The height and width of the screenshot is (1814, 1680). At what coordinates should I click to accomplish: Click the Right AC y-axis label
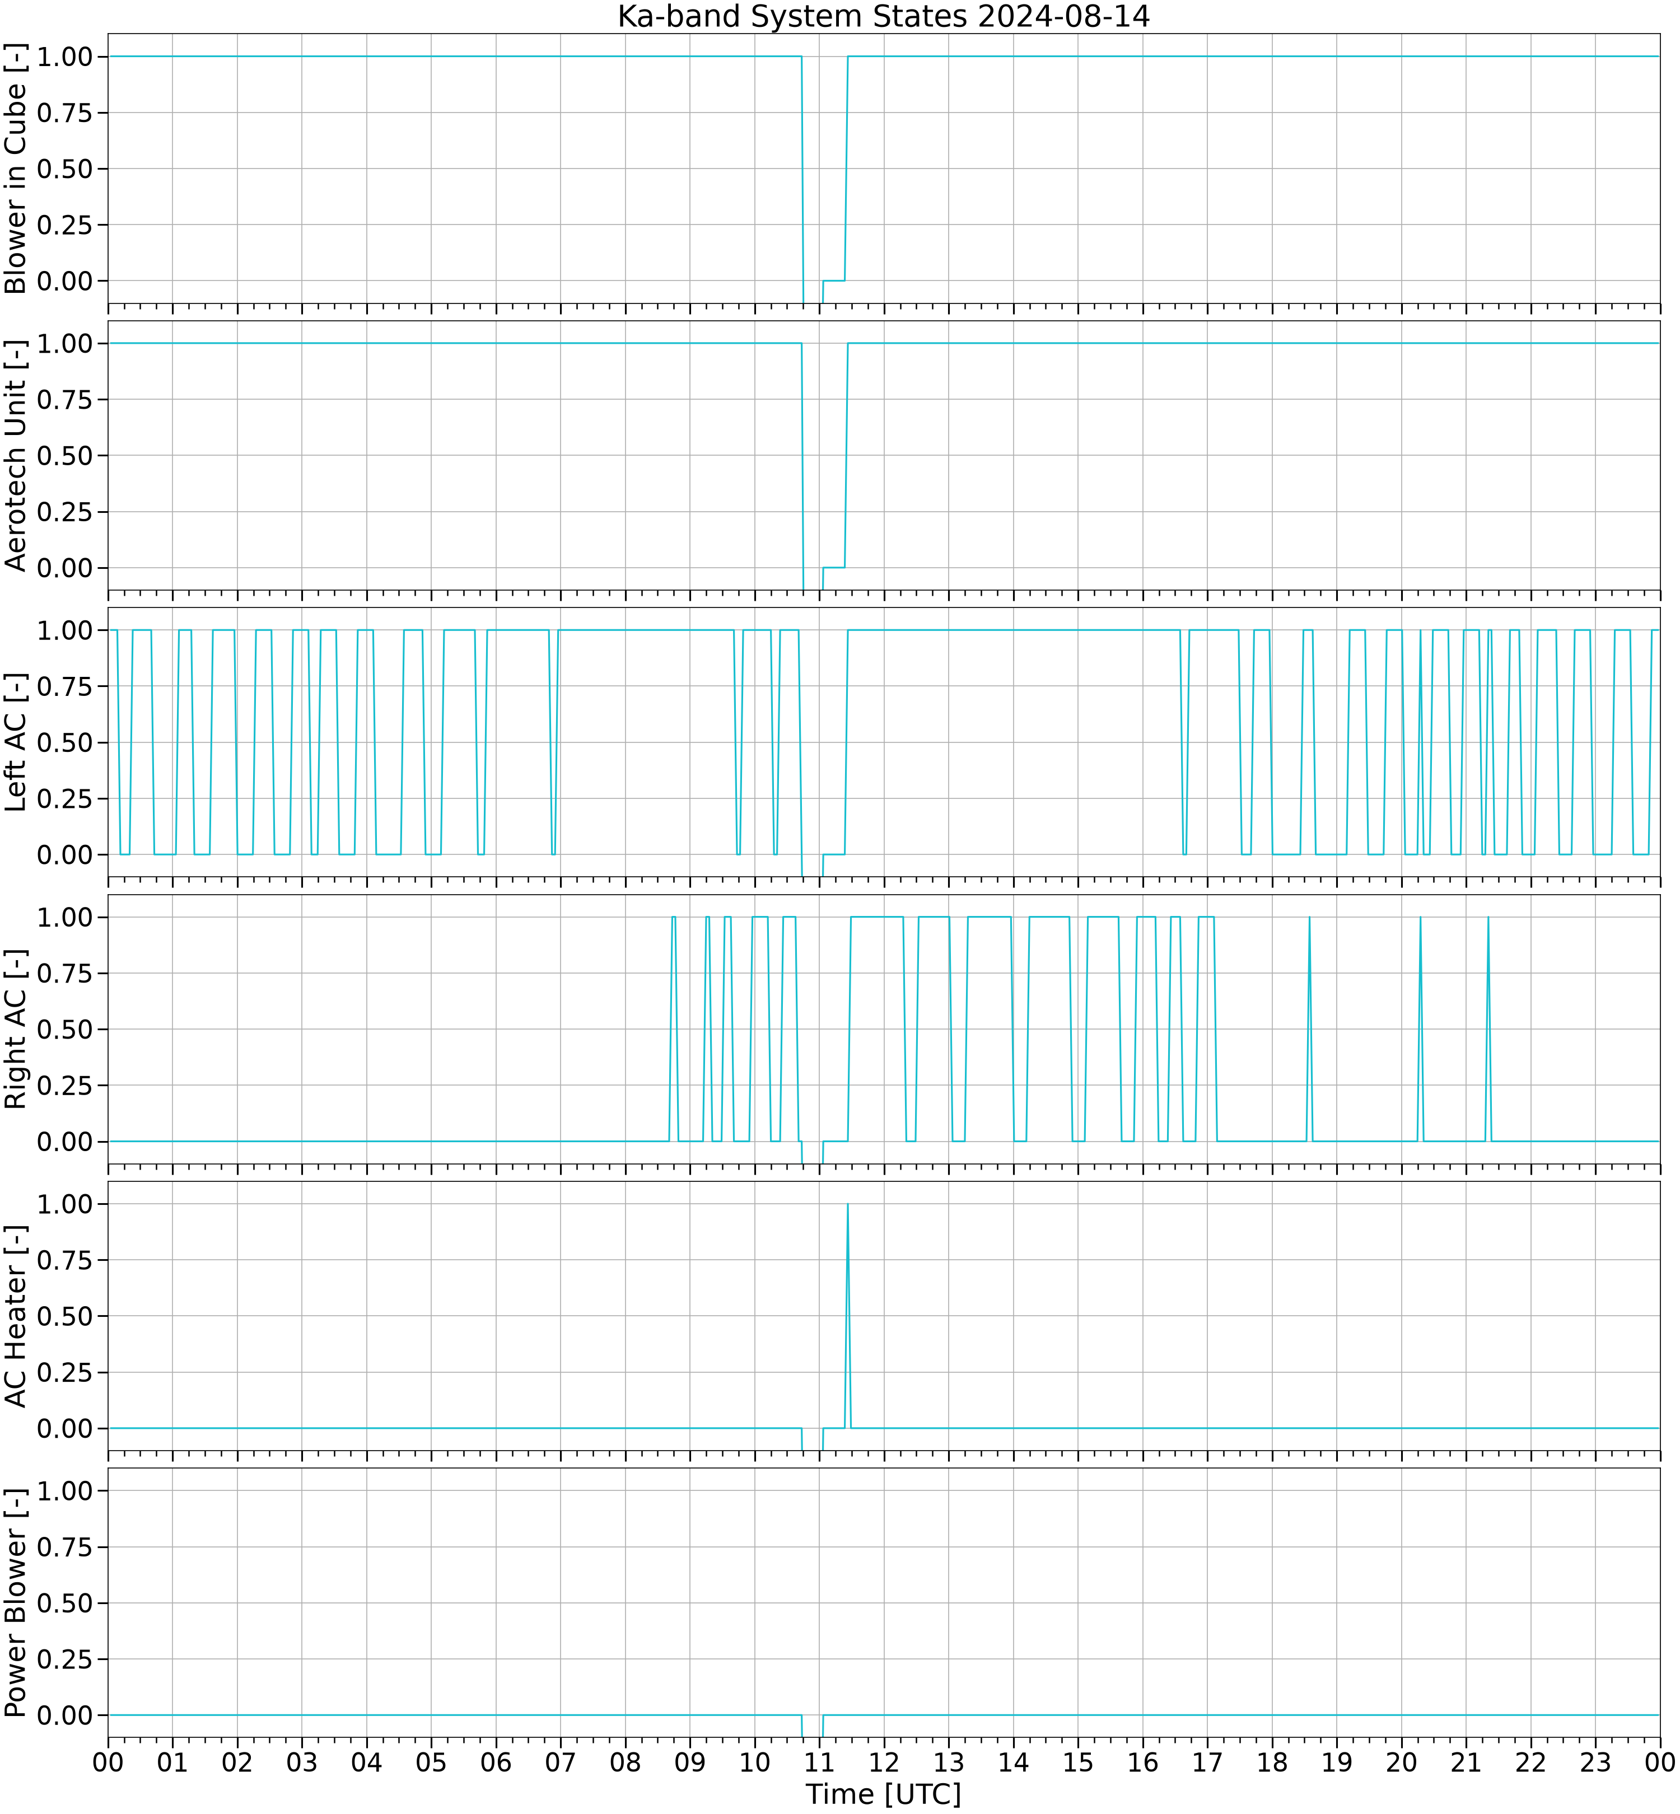(16, 1029)
